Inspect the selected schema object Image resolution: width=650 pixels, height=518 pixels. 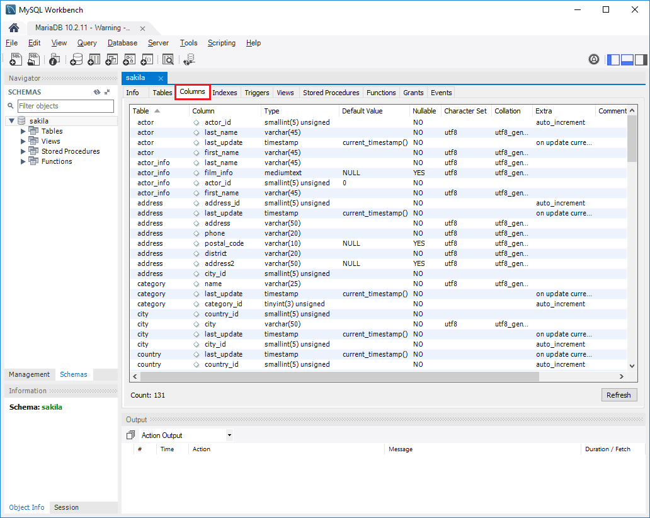(54, 59)
